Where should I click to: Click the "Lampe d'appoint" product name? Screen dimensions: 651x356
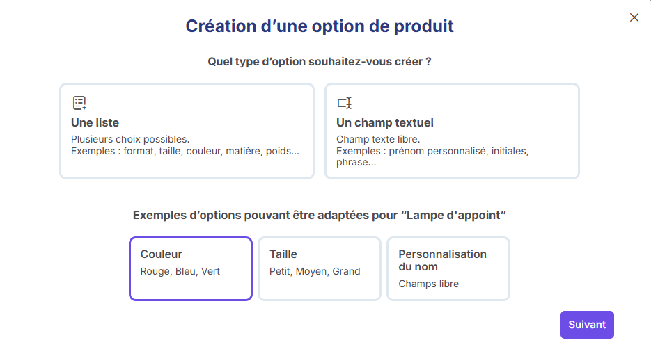tap(453, 215)
